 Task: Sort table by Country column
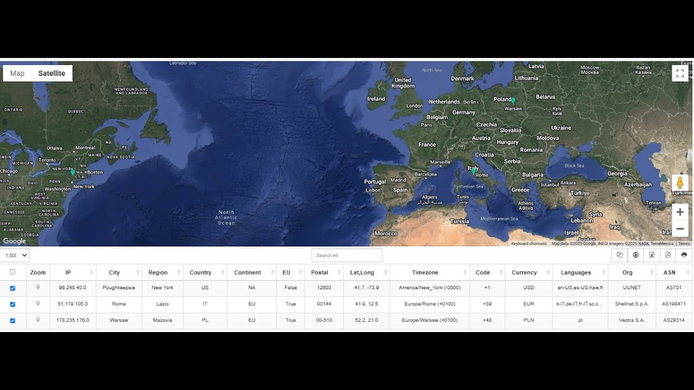click(x=205, y=272)
